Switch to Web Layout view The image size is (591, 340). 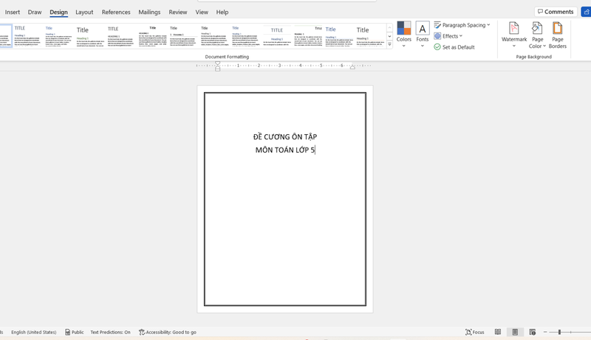tap(533, 332)
